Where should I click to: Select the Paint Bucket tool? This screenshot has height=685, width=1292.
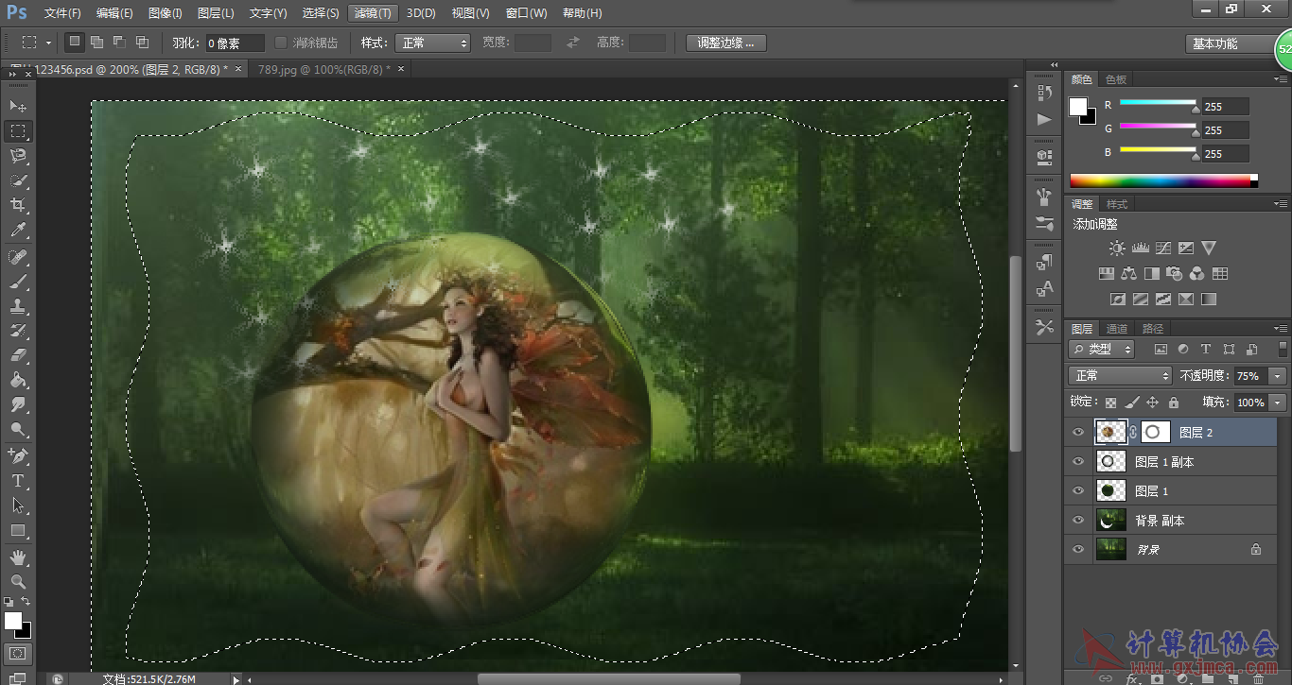[x=18, y=380]
